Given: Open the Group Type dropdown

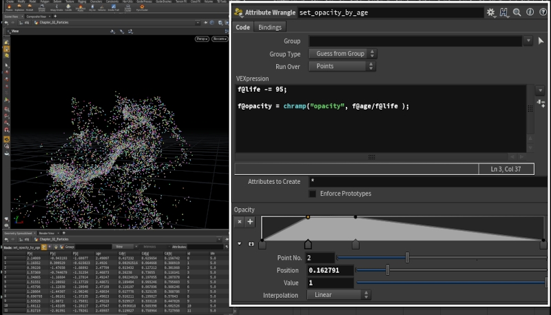Looking at the screenshot, I should coord(342,54).
